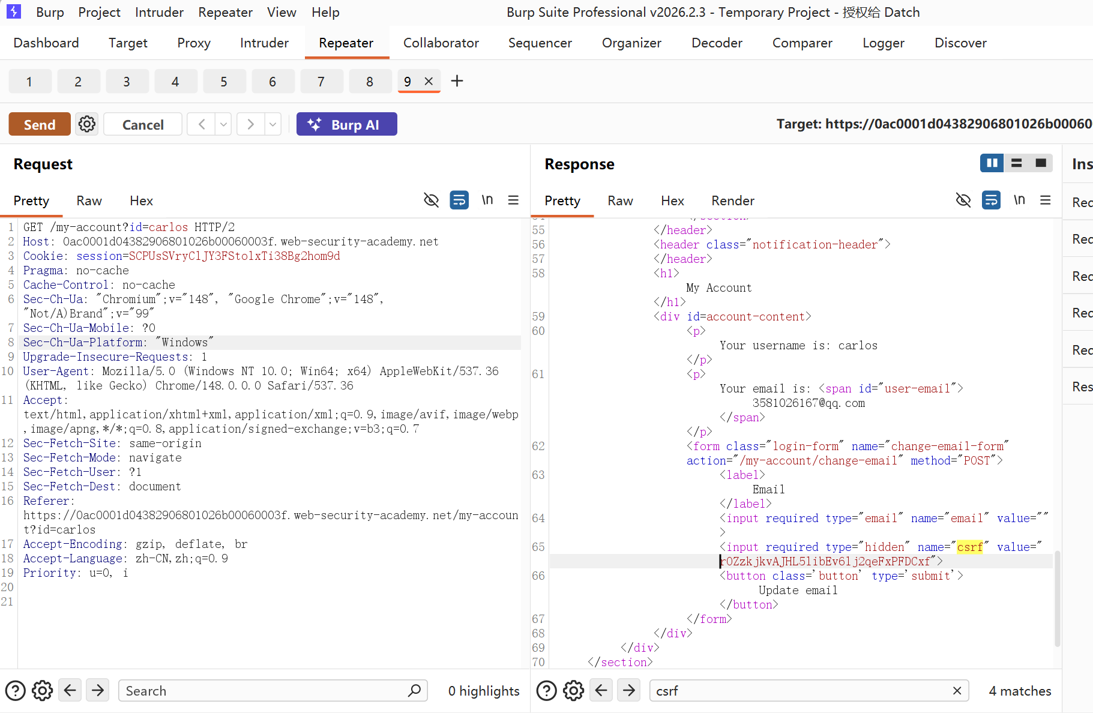Click the Response vertical scrollbar
Image resolution: width=1093 pixels, height=713 pixels.
(x=1058, y=598)
